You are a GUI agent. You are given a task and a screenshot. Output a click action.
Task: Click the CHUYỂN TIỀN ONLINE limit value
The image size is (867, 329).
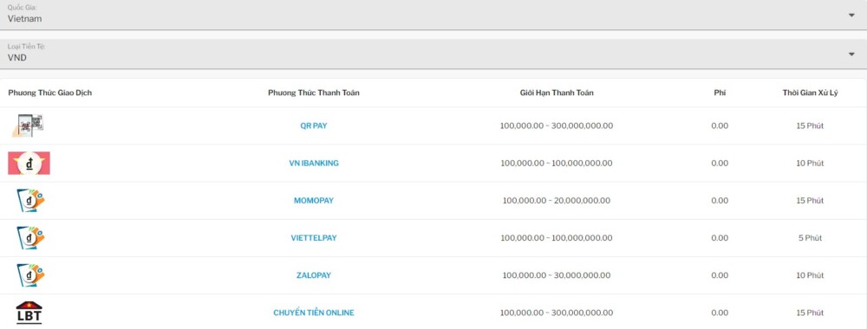[557, 313]
